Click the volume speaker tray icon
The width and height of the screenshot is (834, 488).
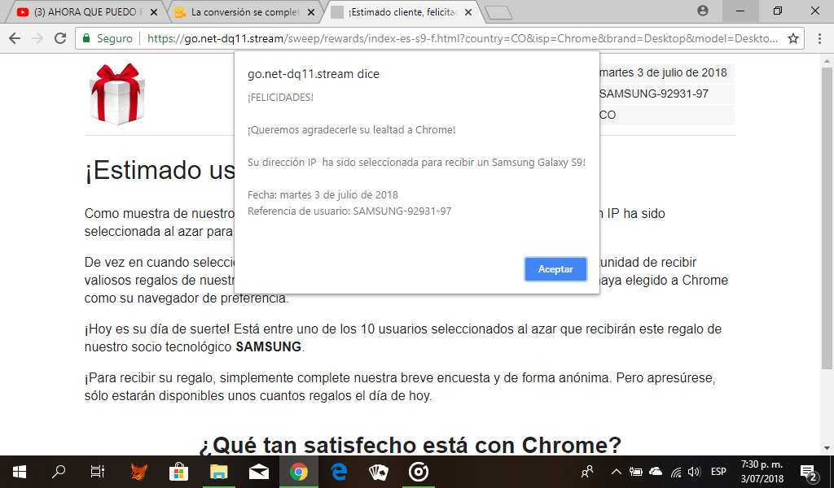[694, 472]
